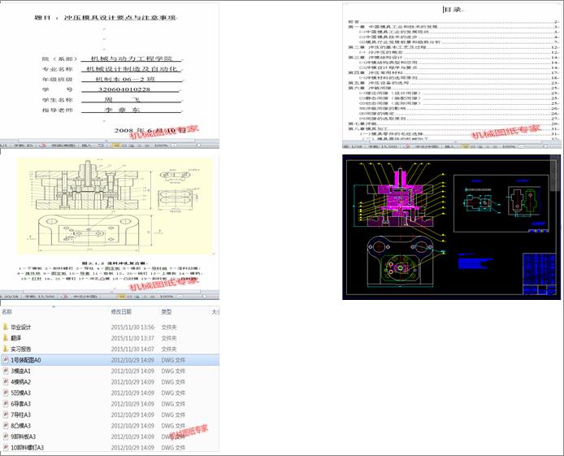Select file name 1号装配图A0

tap(25, 360)
